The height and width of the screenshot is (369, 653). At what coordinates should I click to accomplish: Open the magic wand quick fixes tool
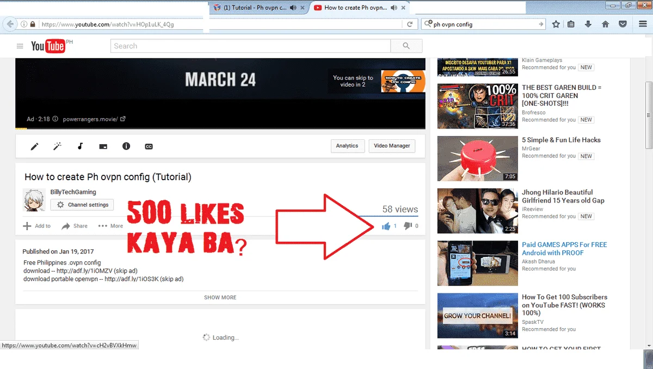[57, 146]
